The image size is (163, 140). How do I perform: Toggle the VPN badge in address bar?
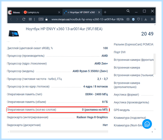point(41,19)
